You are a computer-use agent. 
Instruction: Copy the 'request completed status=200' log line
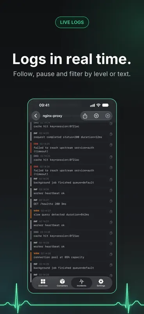[x=111, y=134]
